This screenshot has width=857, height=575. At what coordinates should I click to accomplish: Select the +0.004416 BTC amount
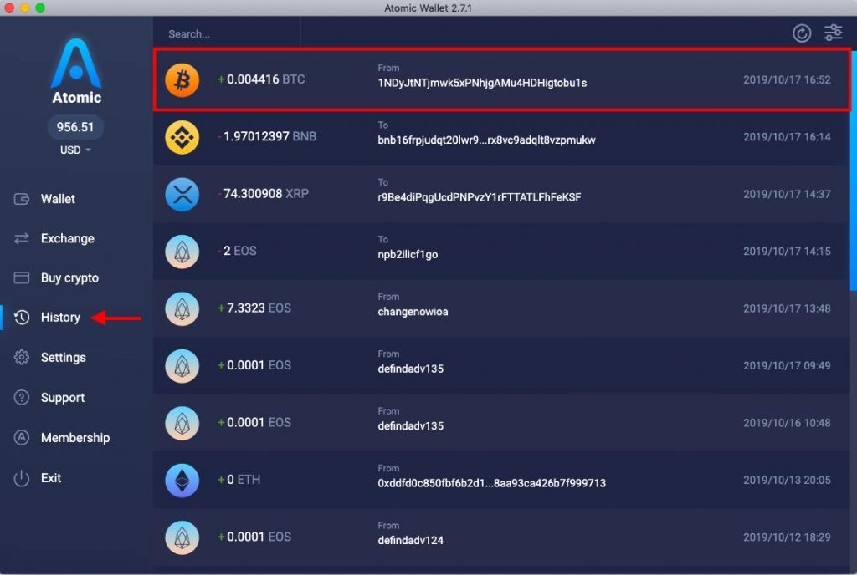click(x=261, y=79)
